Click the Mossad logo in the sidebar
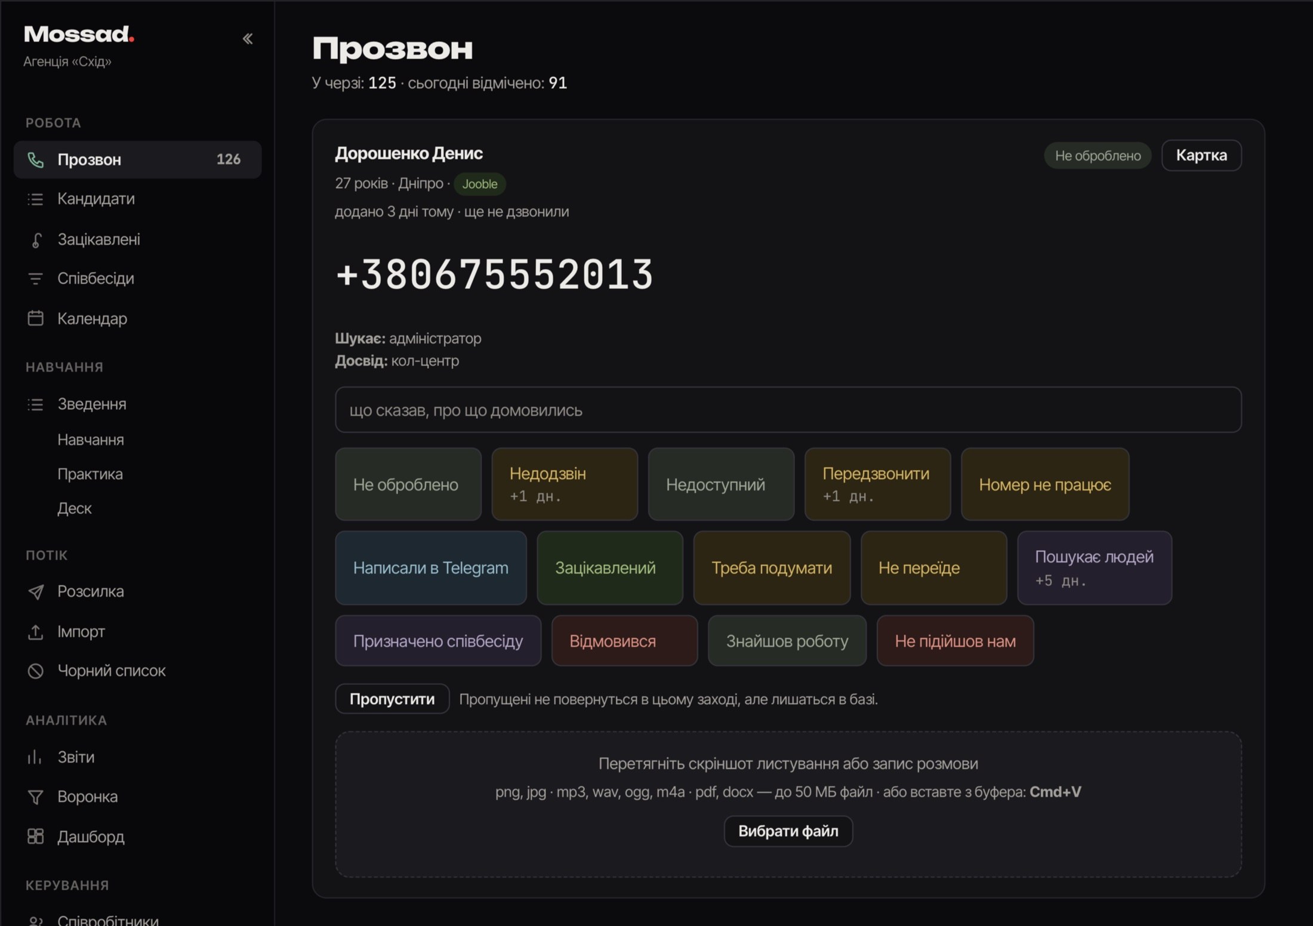 point(79,34)
